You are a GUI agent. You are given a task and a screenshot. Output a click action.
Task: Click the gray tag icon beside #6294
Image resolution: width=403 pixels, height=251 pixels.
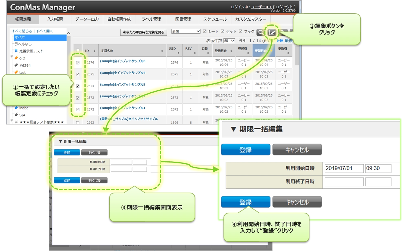pyautogui.click(x=17, y=65)
